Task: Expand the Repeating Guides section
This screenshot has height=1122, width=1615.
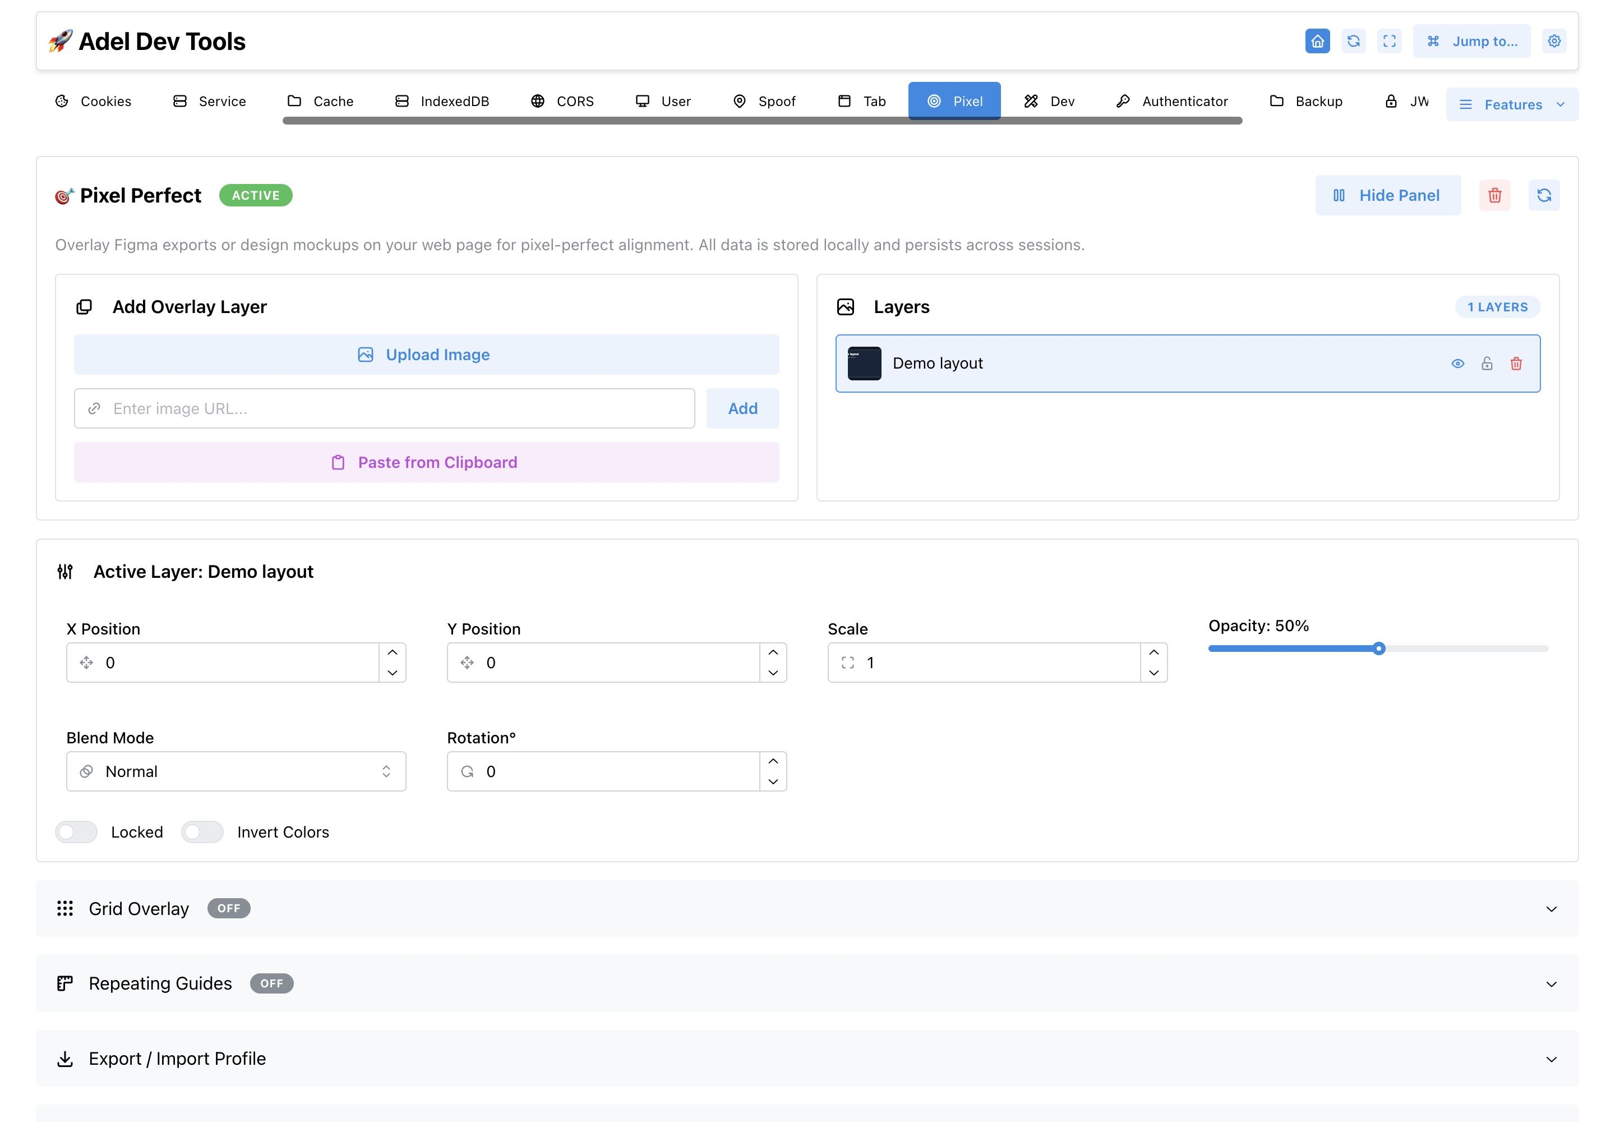Action: click(807, 983)
